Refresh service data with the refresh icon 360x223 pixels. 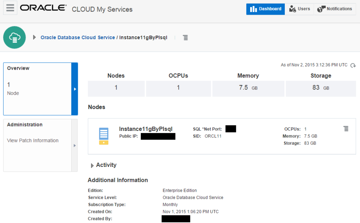click(353, 65)
